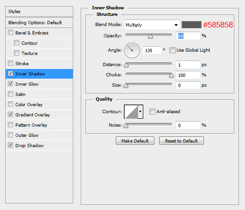The width and height of the screenshot is (245, 210).
Task: Enable the Outer Glow checkbox
Action: 10,135
